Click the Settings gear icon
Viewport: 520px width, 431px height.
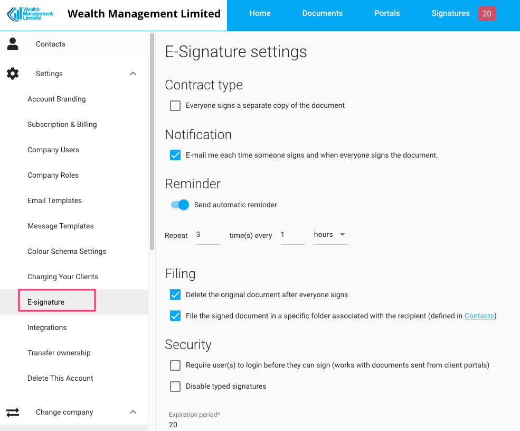tap(13, 74)
